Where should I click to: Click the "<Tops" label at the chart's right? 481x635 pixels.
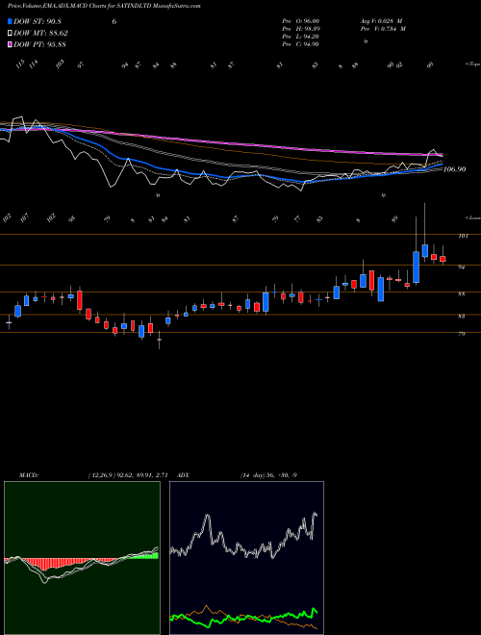472,64
